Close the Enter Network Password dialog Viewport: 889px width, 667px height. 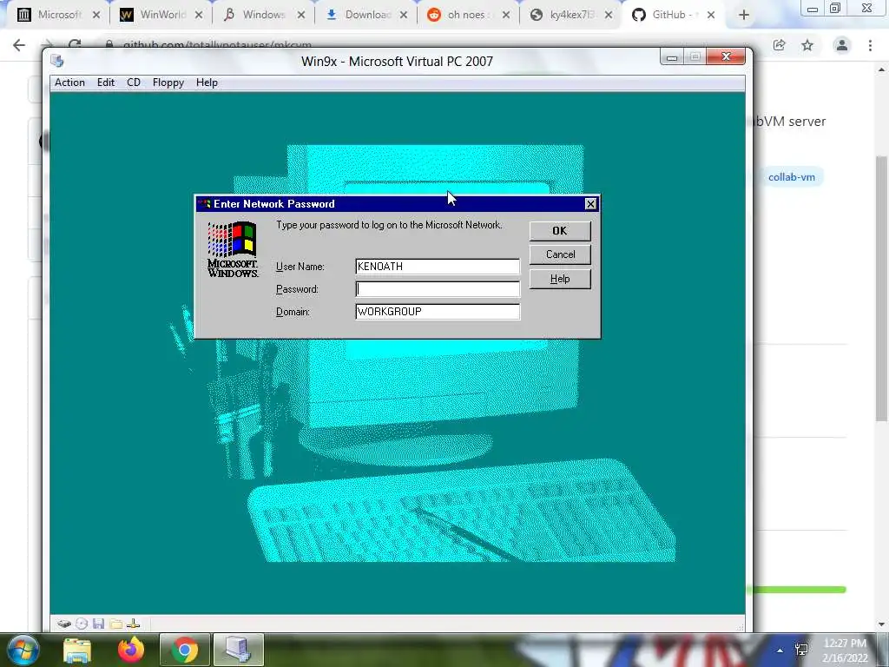590,203
